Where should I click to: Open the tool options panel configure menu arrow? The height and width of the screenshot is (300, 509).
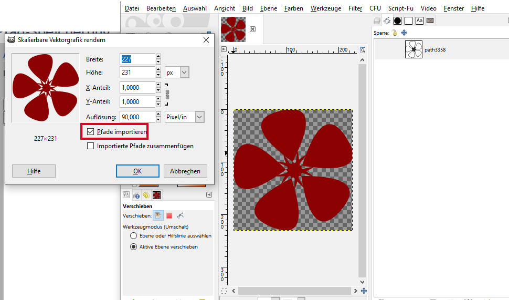(209, 195)
